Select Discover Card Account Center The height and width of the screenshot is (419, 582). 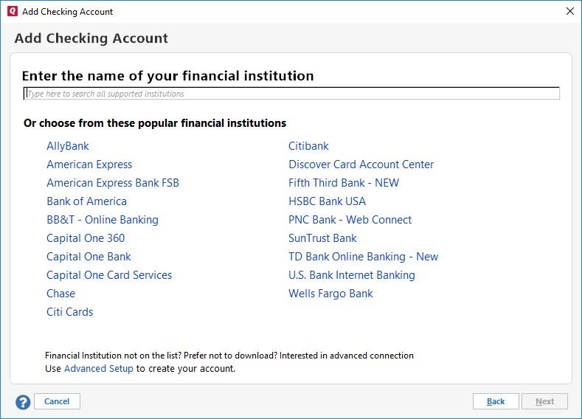361,165
